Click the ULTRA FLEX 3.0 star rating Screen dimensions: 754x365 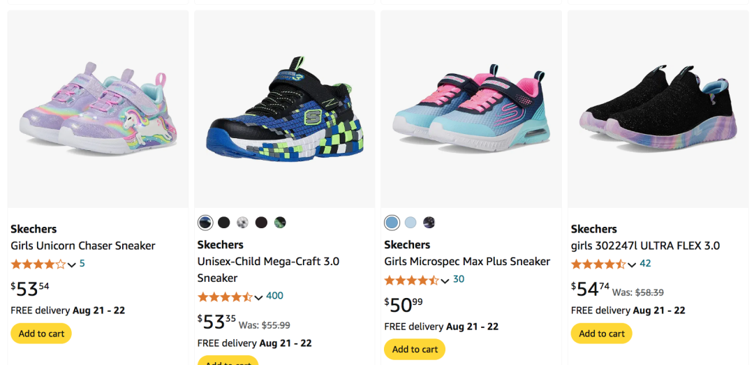tap(598, 265)
